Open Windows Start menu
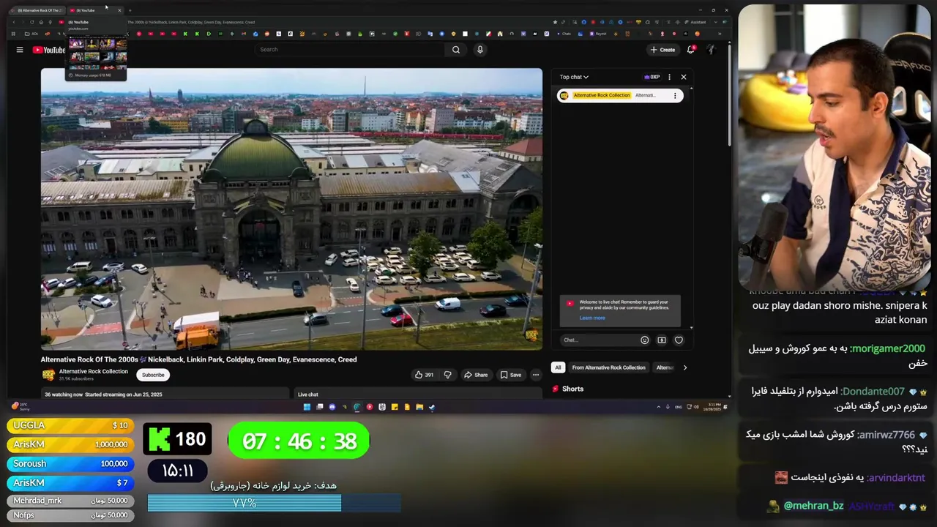This screenshot has width=937, height=527. 307,407
